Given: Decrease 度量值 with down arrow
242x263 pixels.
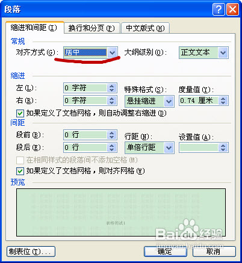Looking at the screenshot, I should pos(223,103).
